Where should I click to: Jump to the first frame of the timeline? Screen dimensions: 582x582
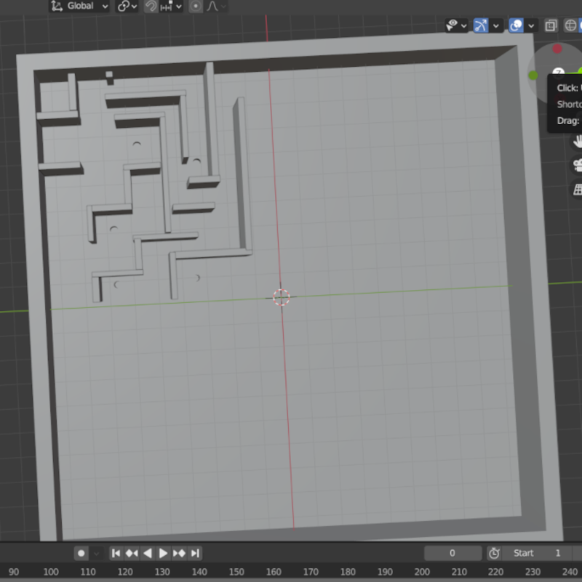pos(116,553)
